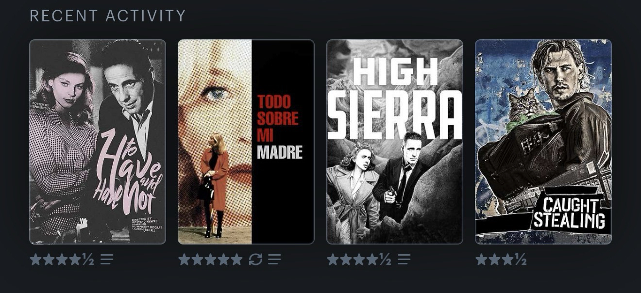Click the third star under Caught Stealing
The image size is (641, 293).
(x=507, y=260)
